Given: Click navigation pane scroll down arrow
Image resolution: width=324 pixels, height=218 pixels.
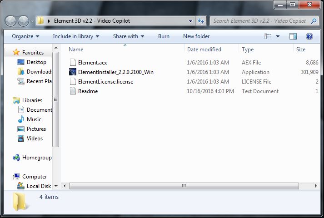Looking at the screenshot, I should pos(56,186).
